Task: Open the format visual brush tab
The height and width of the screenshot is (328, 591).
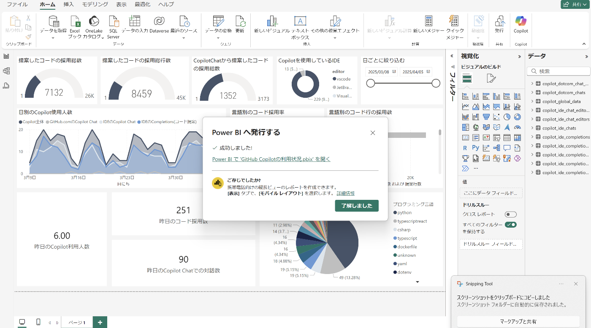Action: pyautogui.click(x=491, y=78)
